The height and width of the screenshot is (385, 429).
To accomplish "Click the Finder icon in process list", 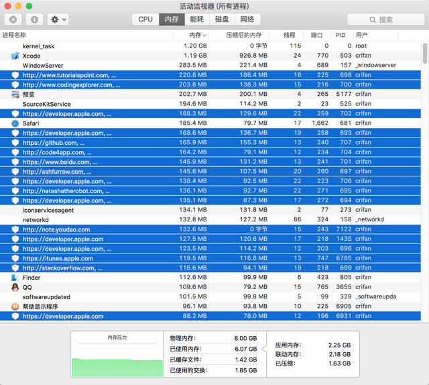I will pos(15,278).
